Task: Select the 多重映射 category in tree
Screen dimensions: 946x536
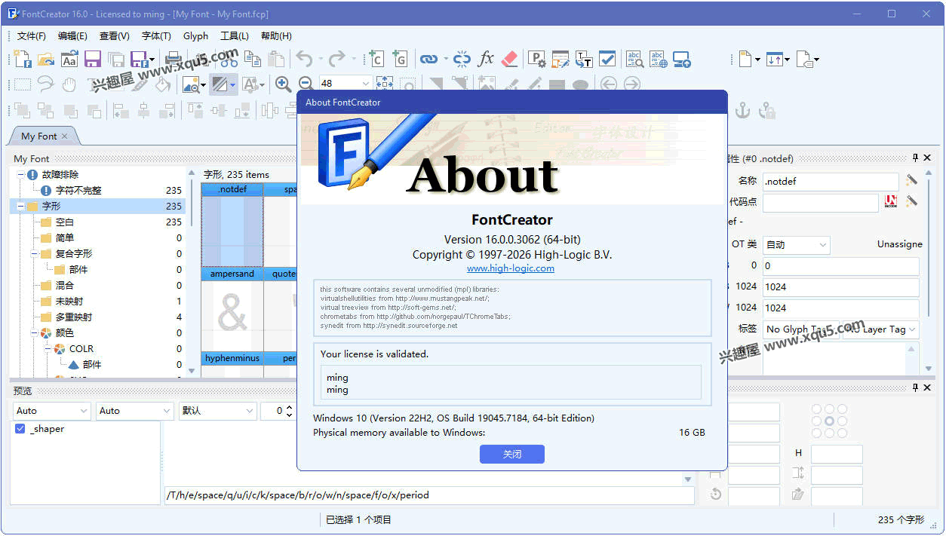Action: click(x=74, y=317)
